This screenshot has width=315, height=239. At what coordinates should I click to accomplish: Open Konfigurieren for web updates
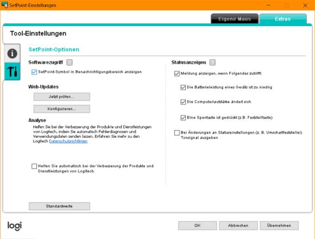pyautogui.click(x=62, y=109)
